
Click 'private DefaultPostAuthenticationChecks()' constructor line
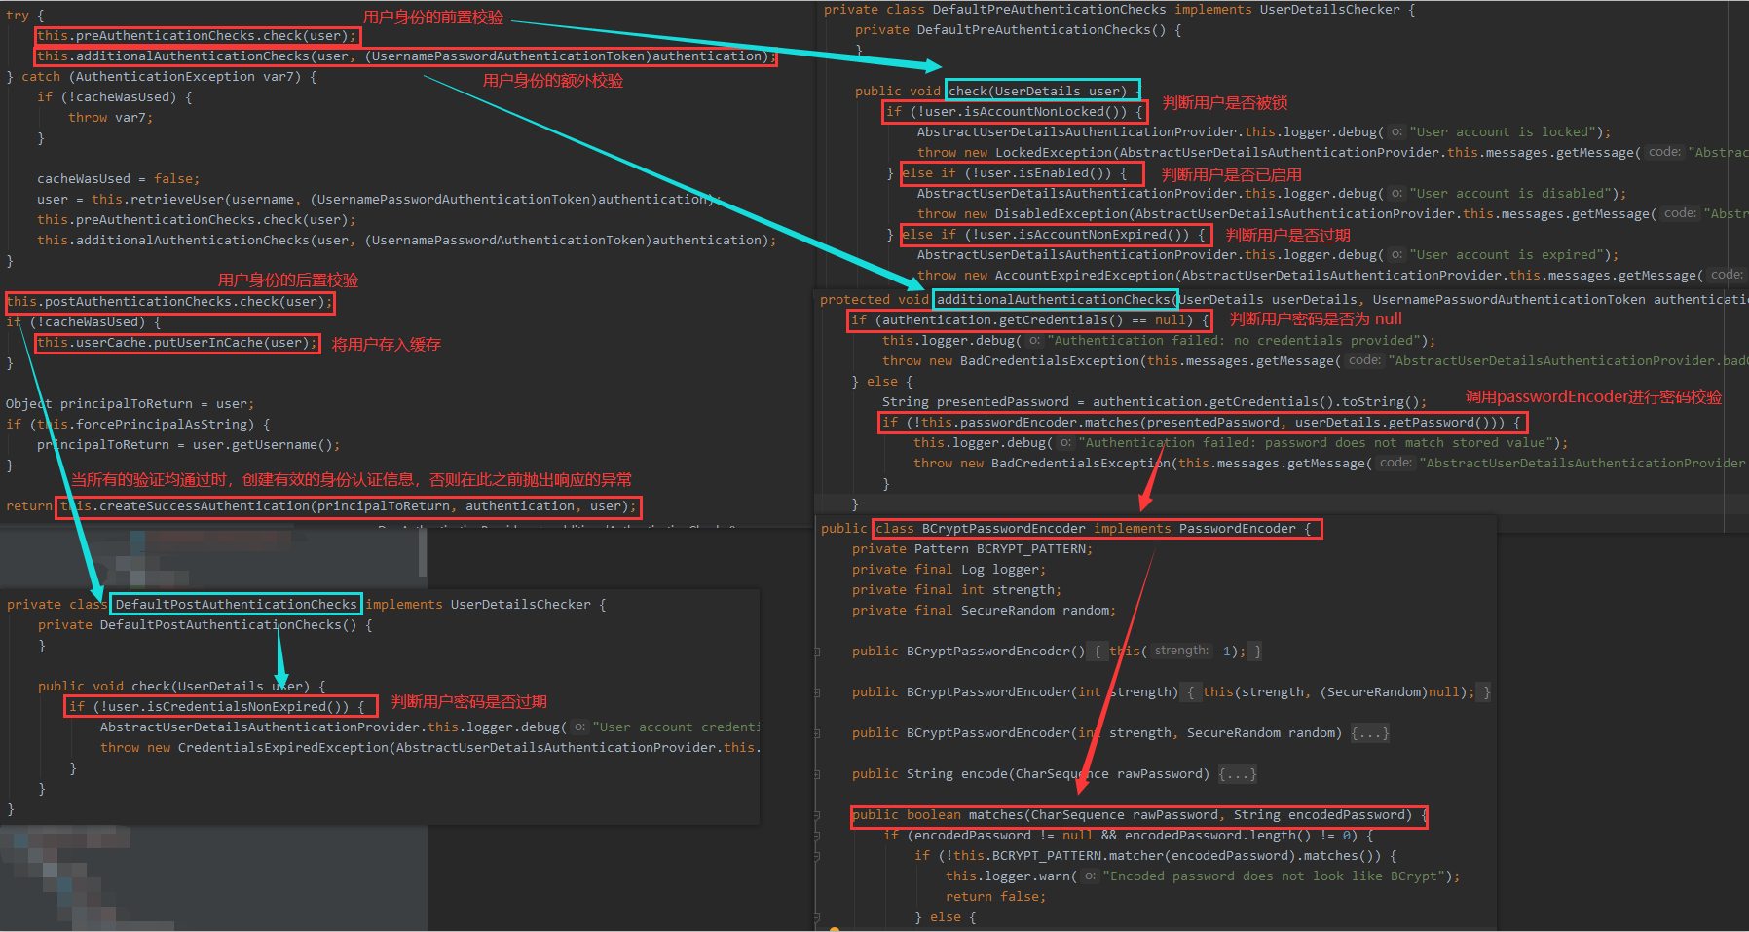(205, 625)
